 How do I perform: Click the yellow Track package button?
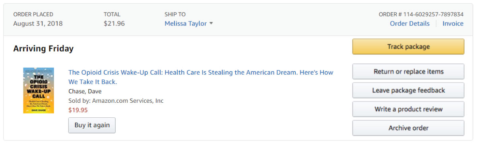tap(408, 47)
